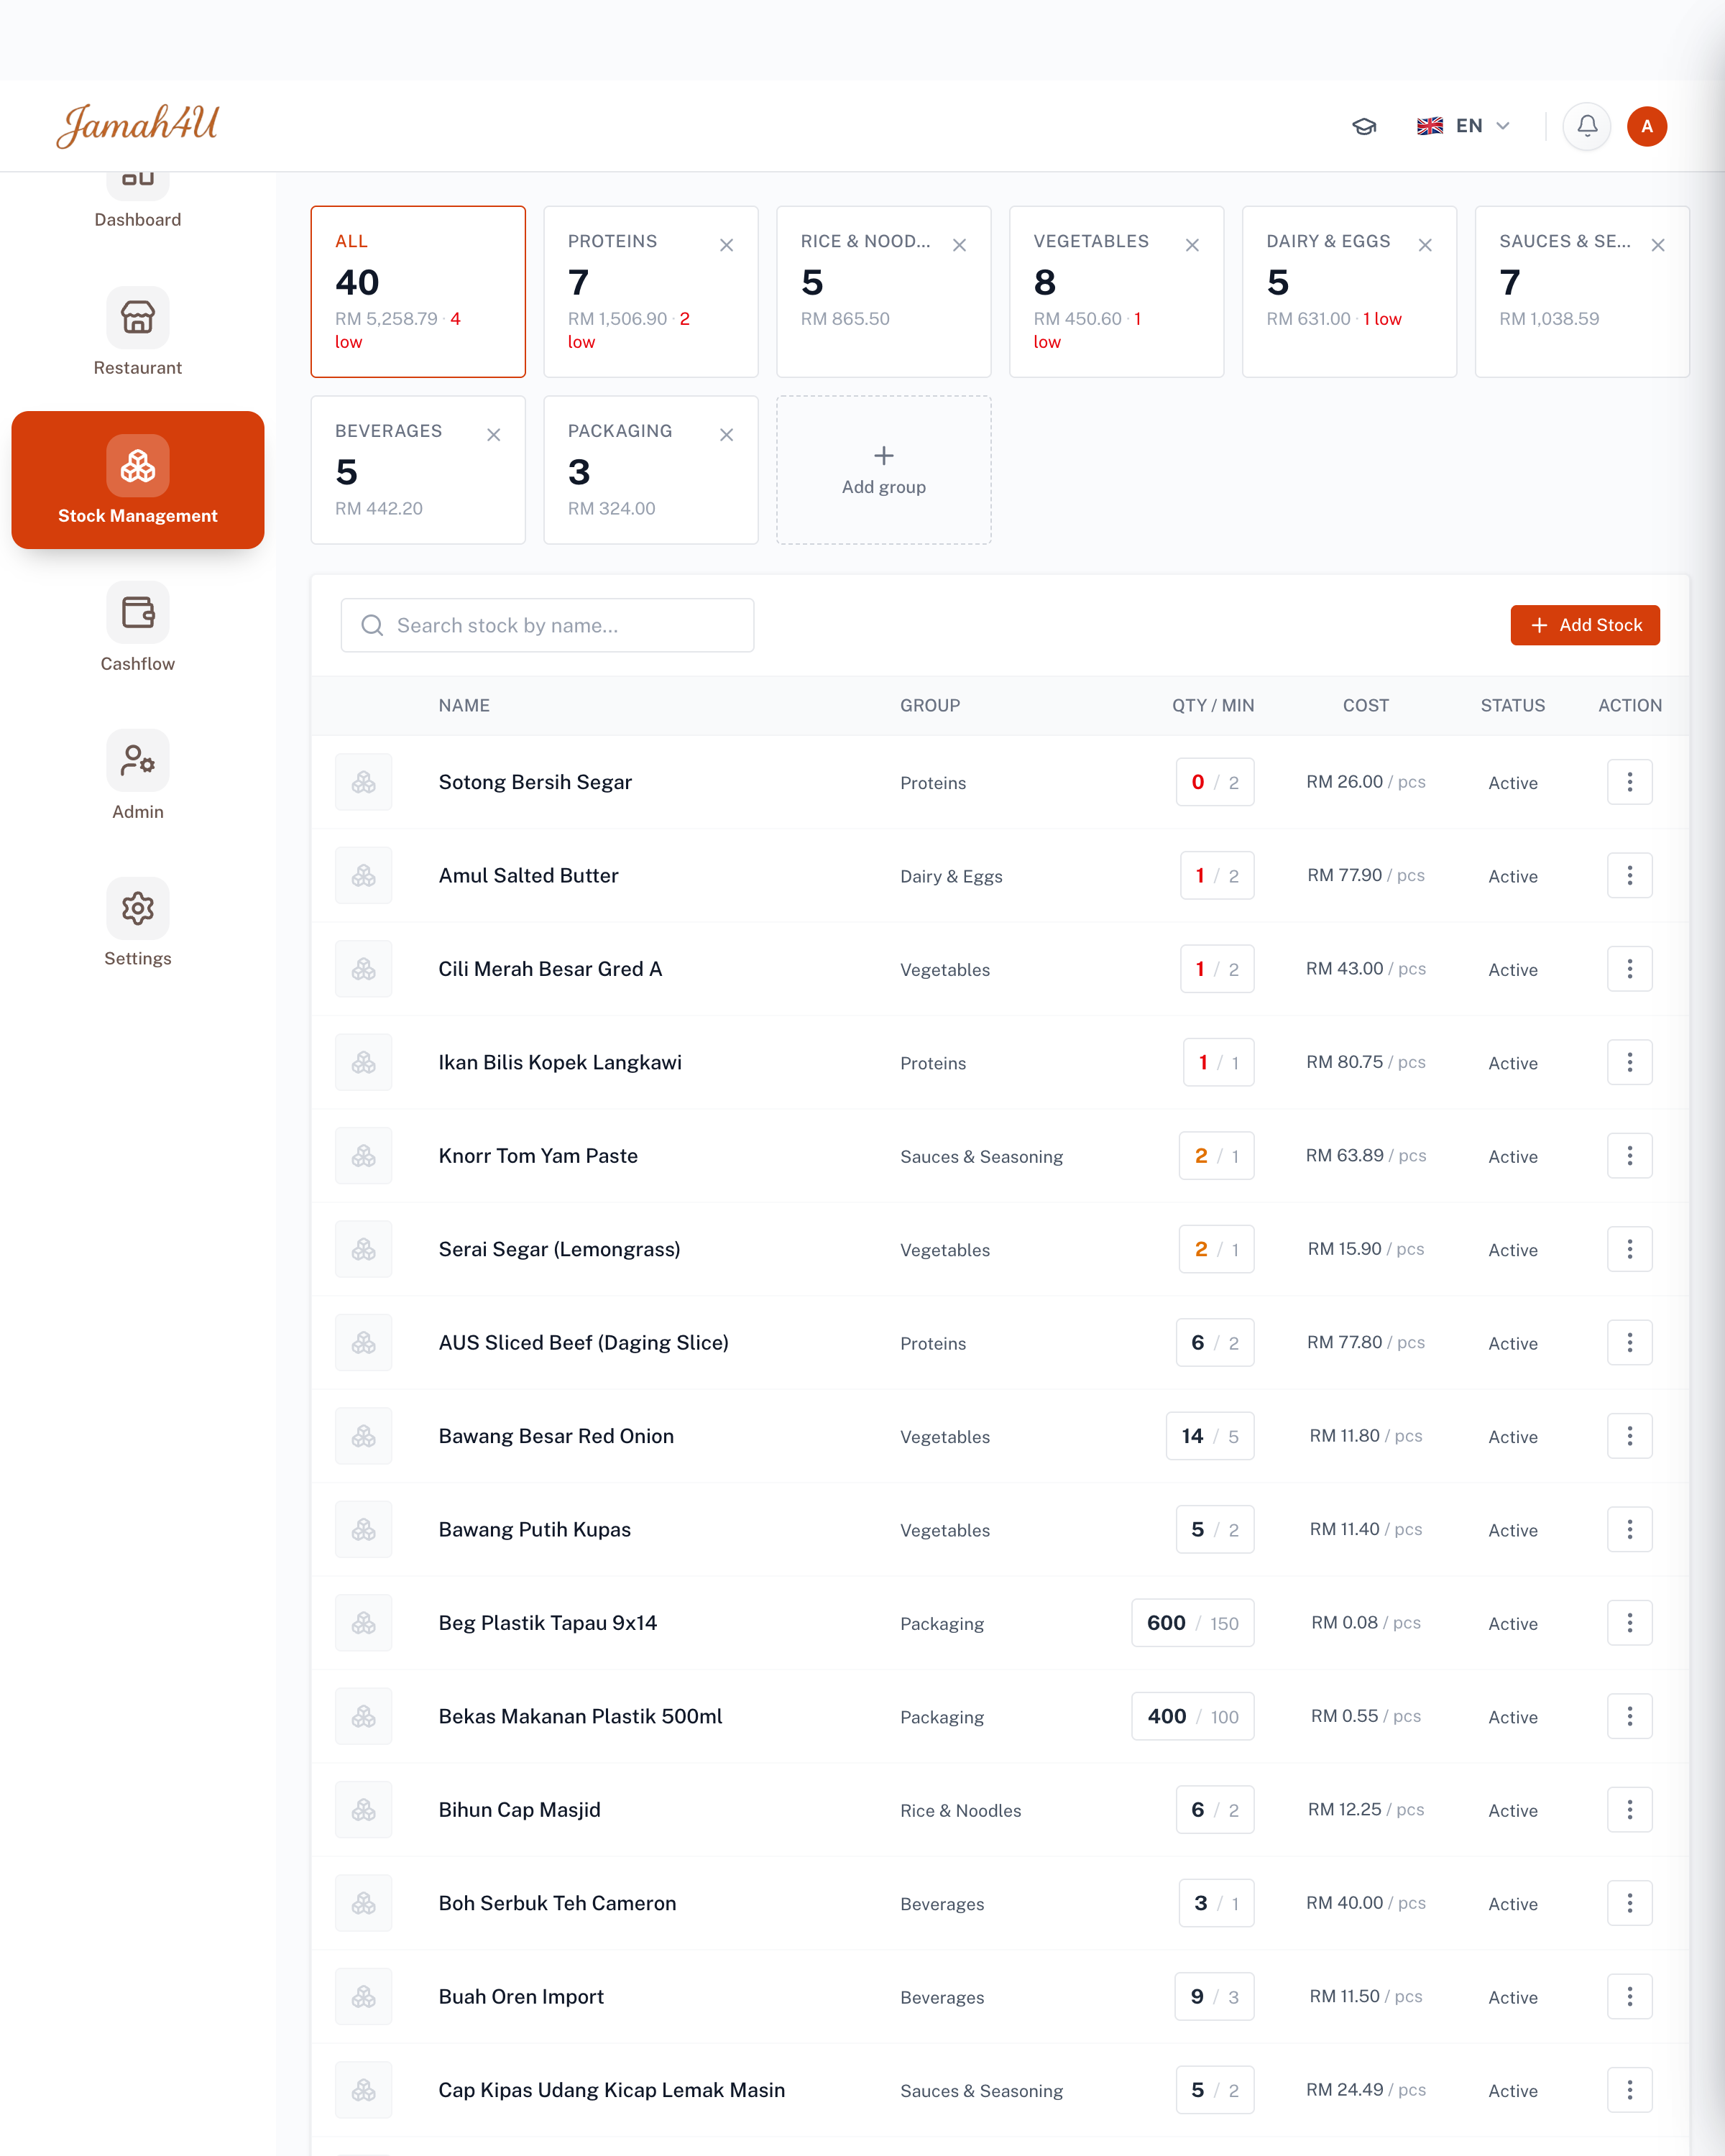Remove the Packaging group card
Screen dimensions: 1725x2156
pyautogui.click(x=727, y=435)
